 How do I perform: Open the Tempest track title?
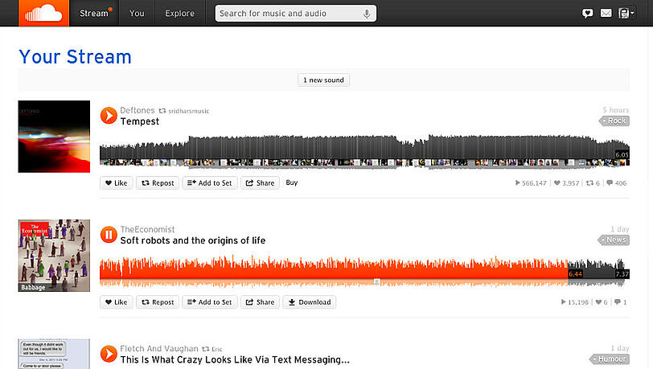[x=139, y=121]
